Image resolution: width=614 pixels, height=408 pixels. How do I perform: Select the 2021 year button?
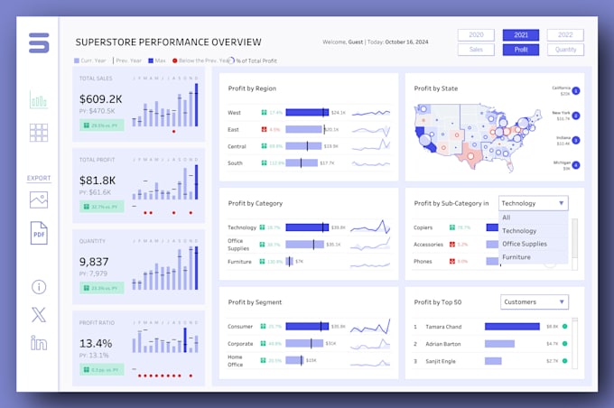pos(521,35)
